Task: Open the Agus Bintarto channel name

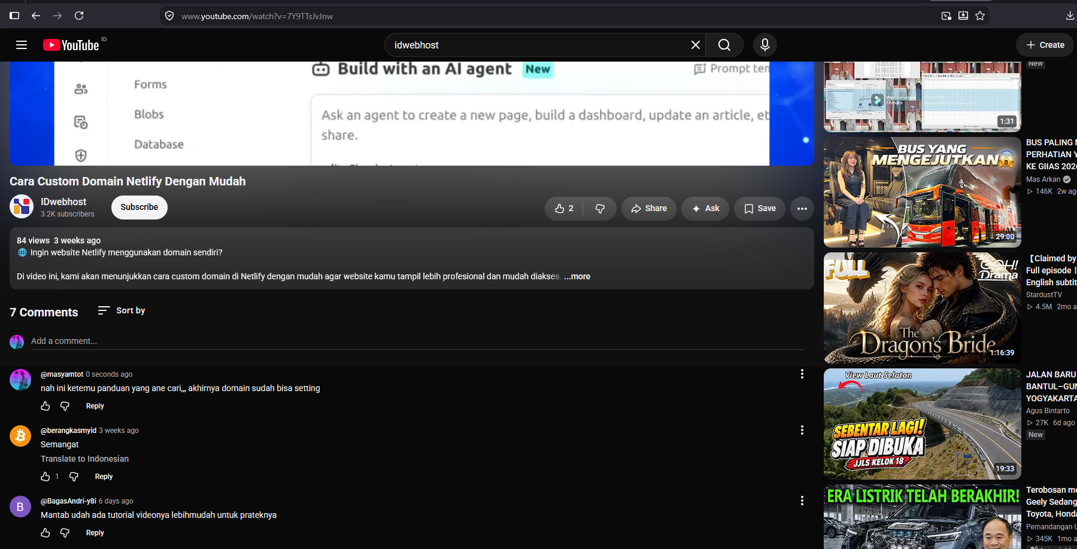Action: (1048, 411)
